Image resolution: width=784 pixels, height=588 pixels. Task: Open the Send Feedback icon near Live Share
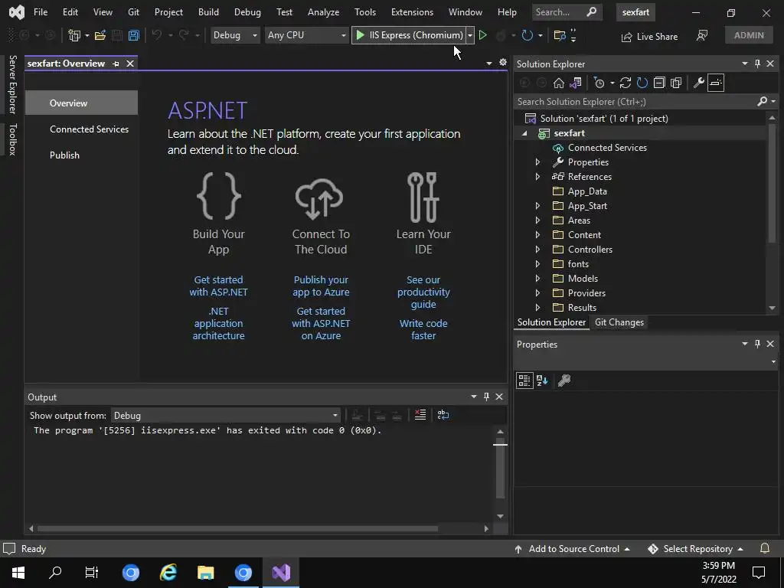pos(702,35)
